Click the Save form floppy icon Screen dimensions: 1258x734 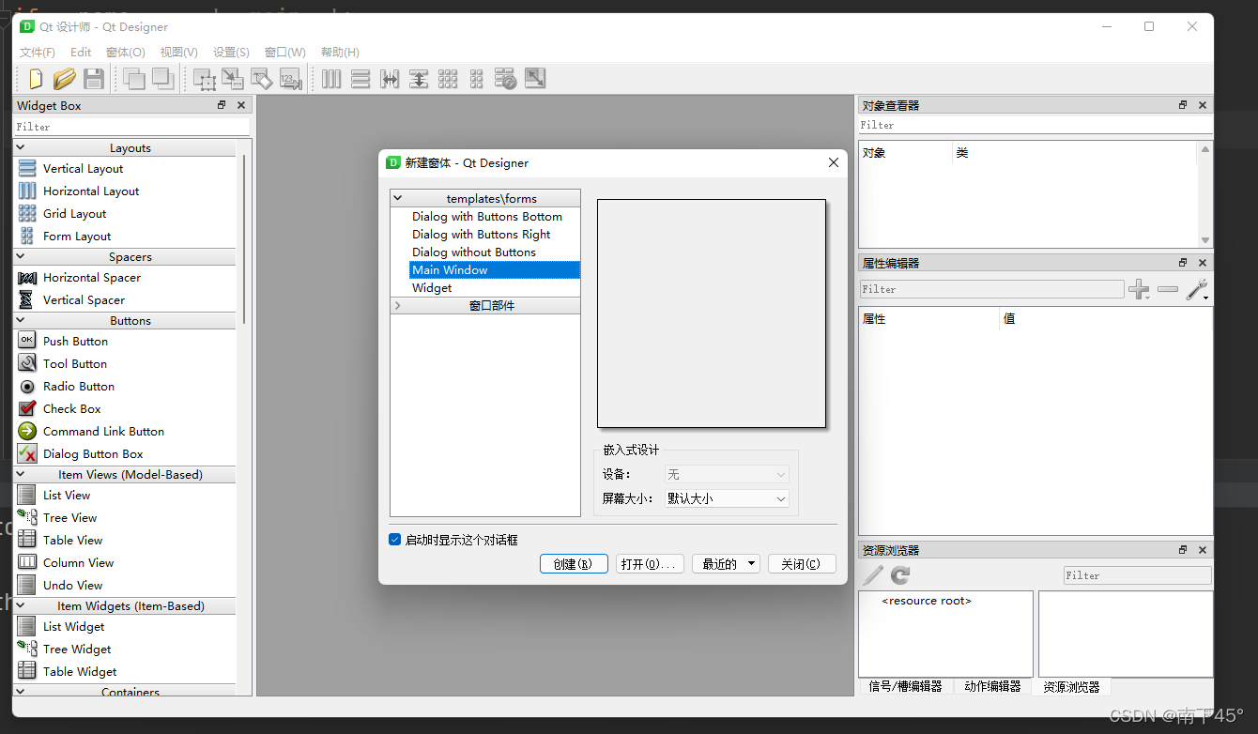click(94, 79)
